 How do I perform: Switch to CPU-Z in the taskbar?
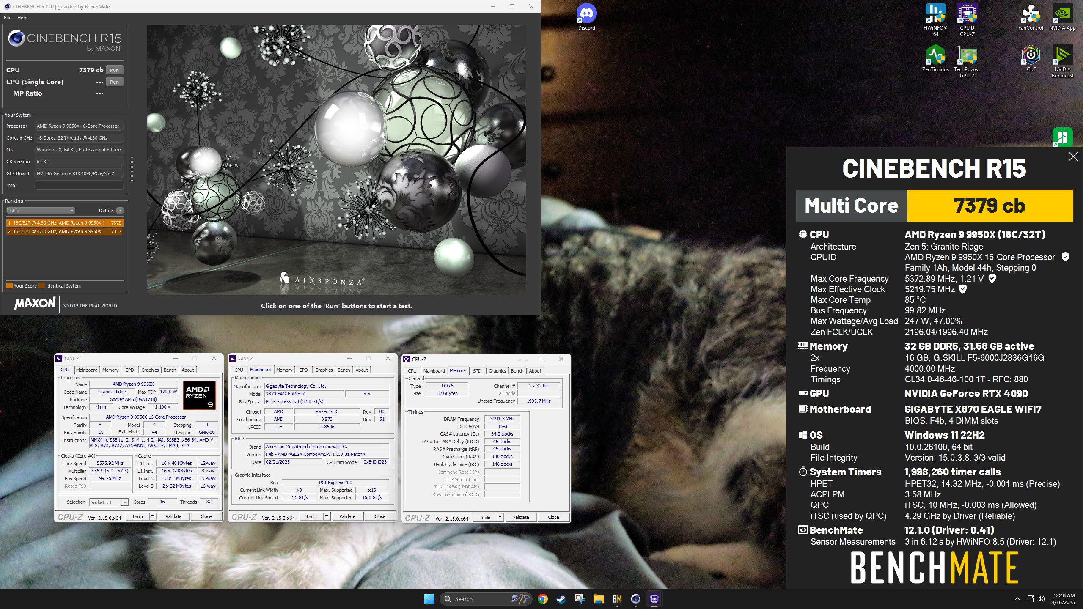[654, 599]
